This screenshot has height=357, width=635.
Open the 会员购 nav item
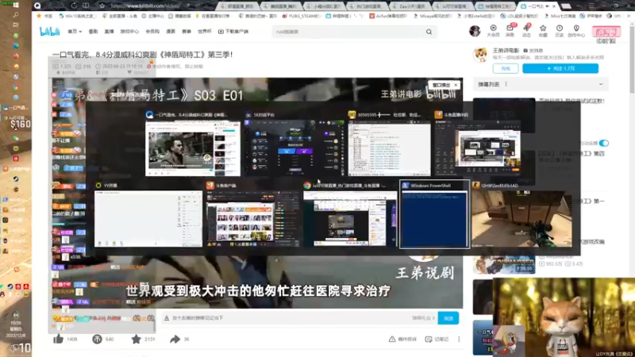click(152, 31)
